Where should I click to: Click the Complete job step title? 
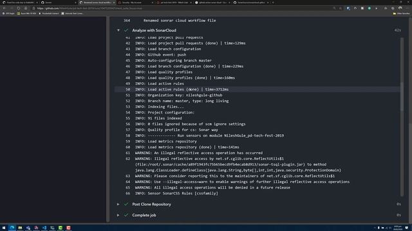(144, 215)
